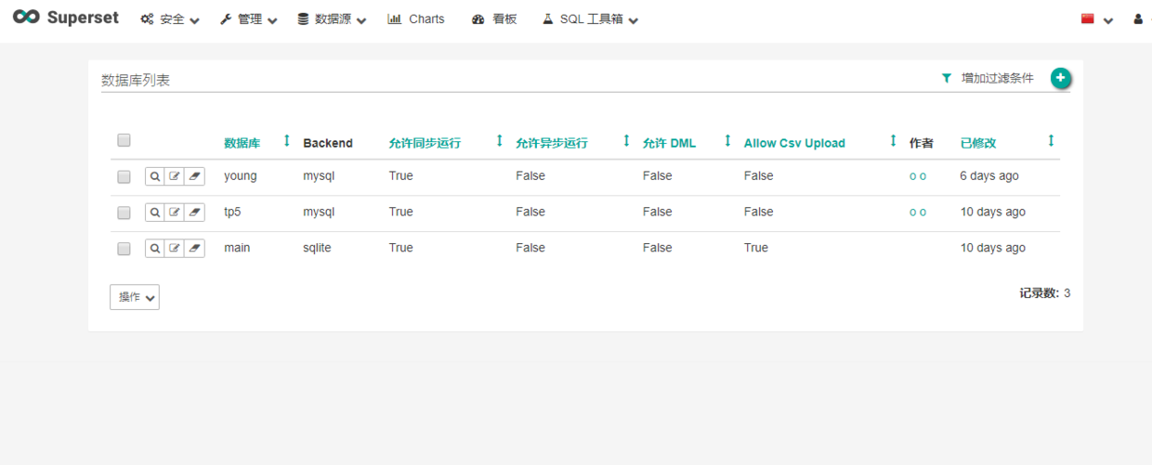Sort by 允许异步运行 column header

(552, 143)
